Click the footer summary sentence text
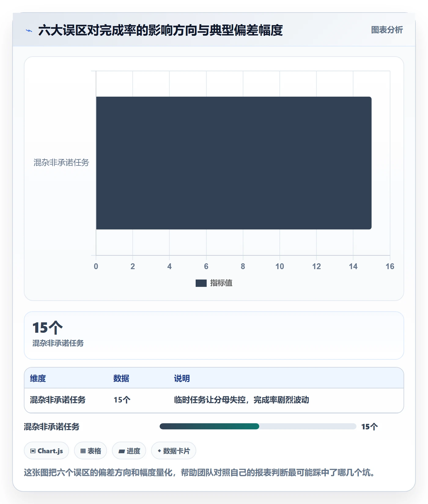Viewport: 428px width, 504px height. (x=200, y=472)
